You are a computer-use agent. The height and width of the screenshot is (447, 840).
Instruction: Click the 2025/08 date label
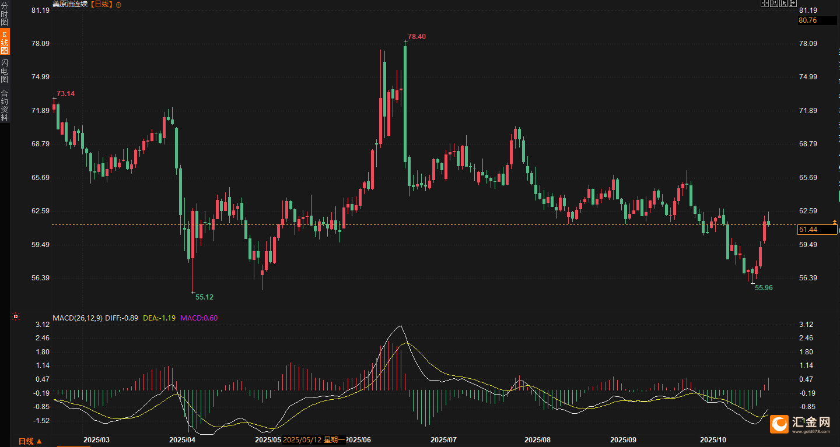537,440
